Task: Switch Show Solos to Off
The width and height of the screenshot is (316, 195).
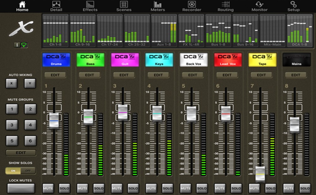Action: click(28, 171)
